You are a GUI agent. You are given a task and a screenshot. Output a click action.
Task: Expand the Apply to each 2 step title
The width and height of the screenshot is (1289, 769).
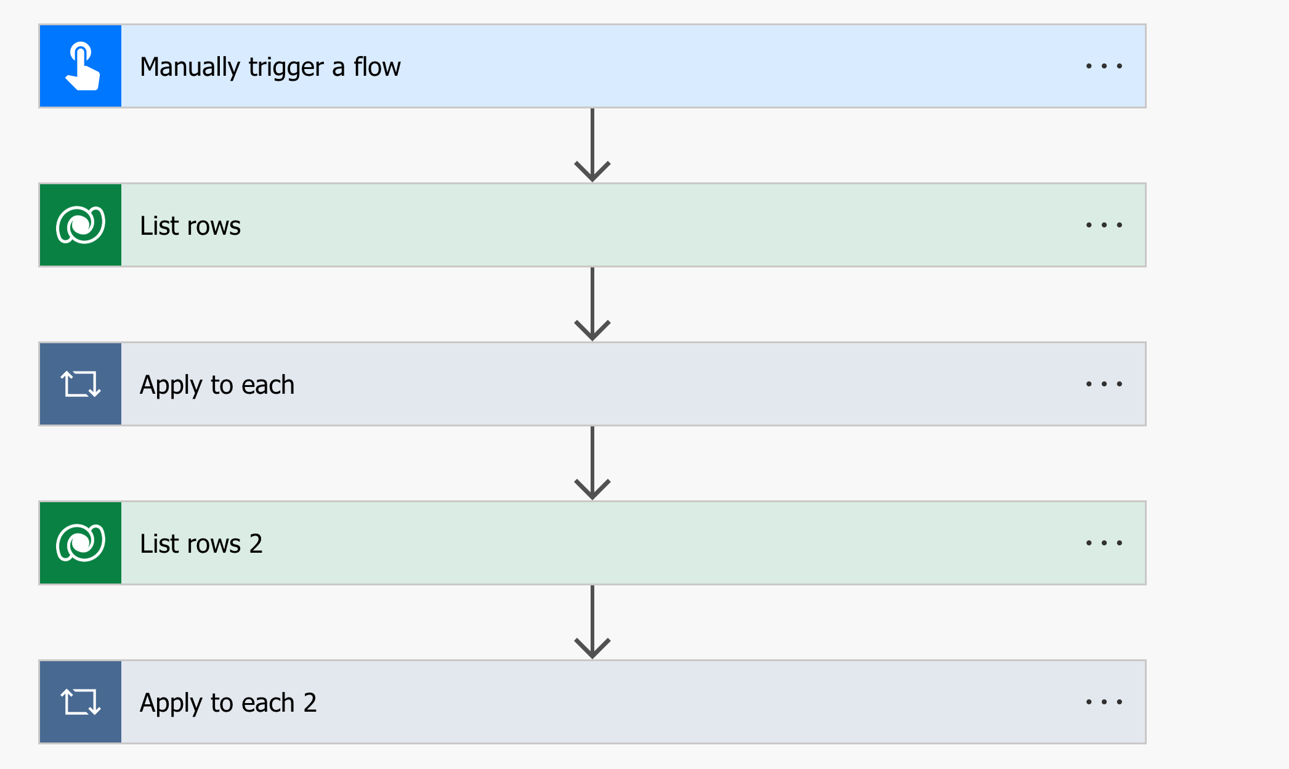(228, 702)
